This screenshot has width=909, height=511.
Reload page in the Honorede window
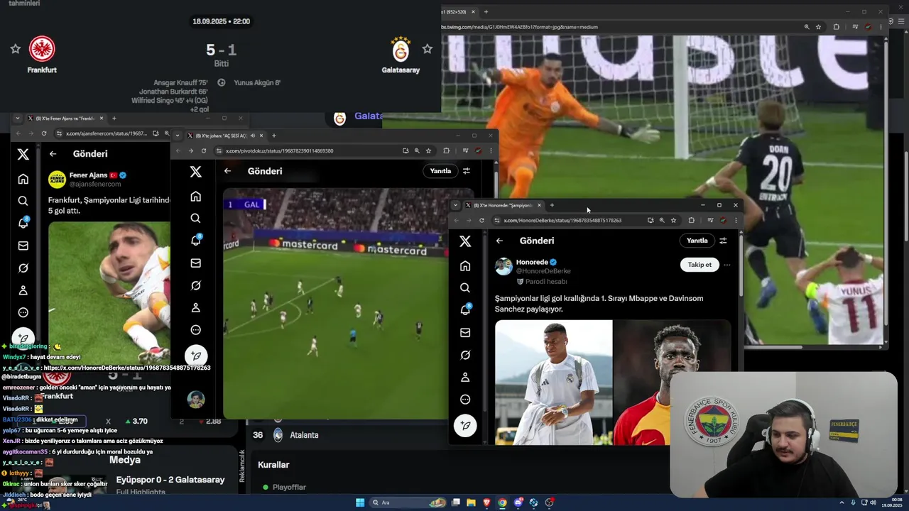[x=481, y=220]
